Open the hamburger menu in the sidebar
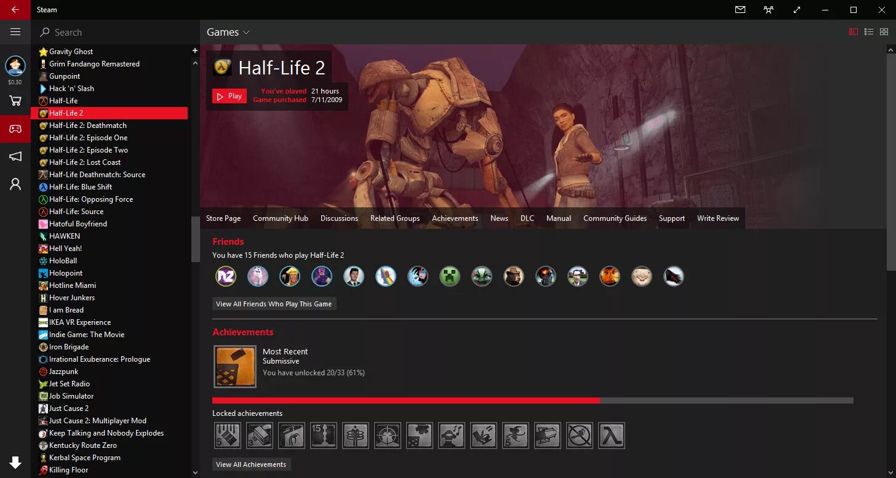 click(x=15, y=32)
